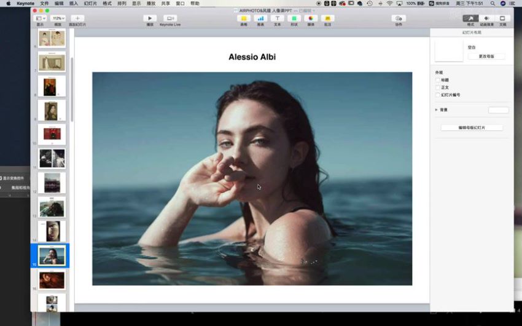Open the Animate (动画效果) inspector

click(x=487, y=18)
